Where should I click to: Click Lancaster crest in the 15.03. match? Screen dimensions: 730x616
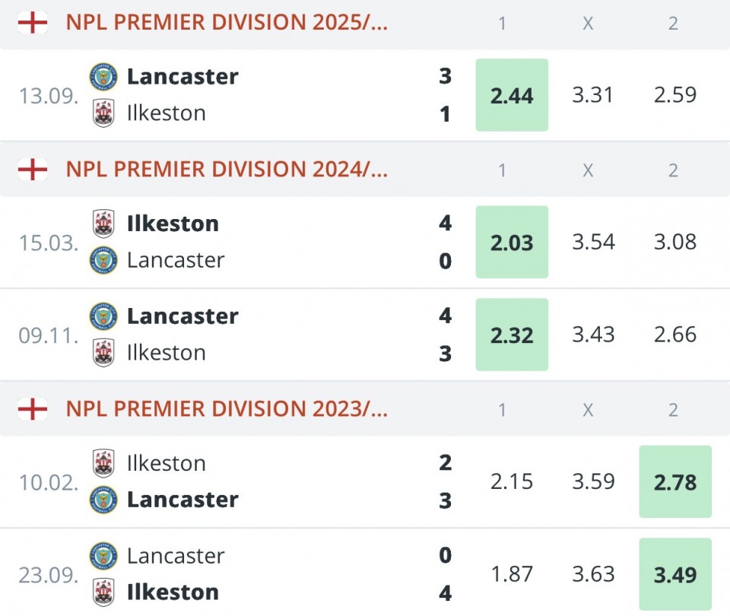[103, 260]
